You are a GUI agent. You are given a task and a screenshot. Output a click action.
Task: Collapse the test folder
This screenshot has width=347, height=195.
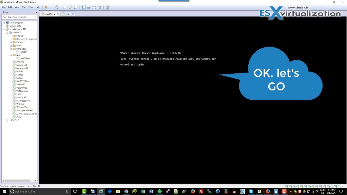tap(11, 55)
